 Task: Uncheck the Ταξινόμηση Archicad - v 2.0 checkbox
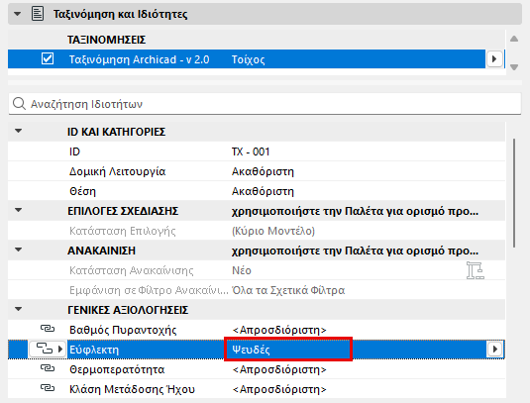48,58
